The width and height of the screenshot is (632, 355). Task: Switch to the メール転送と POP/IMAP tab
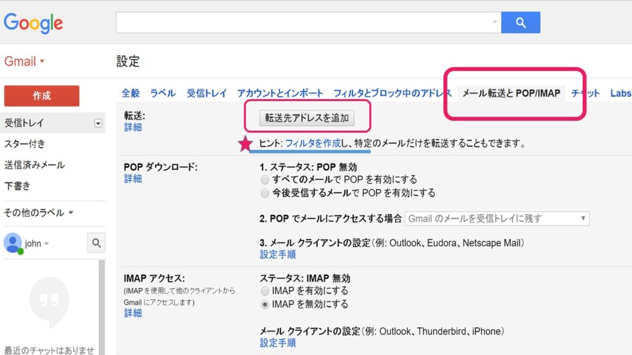coord(511,94)
